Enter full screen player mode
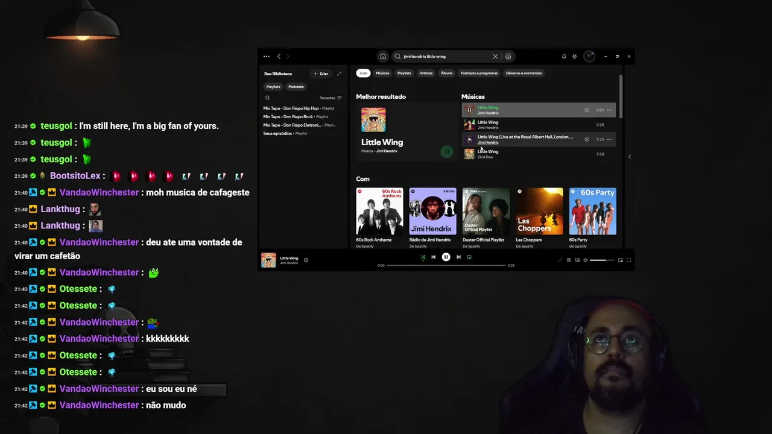 [x=628, y=260]
